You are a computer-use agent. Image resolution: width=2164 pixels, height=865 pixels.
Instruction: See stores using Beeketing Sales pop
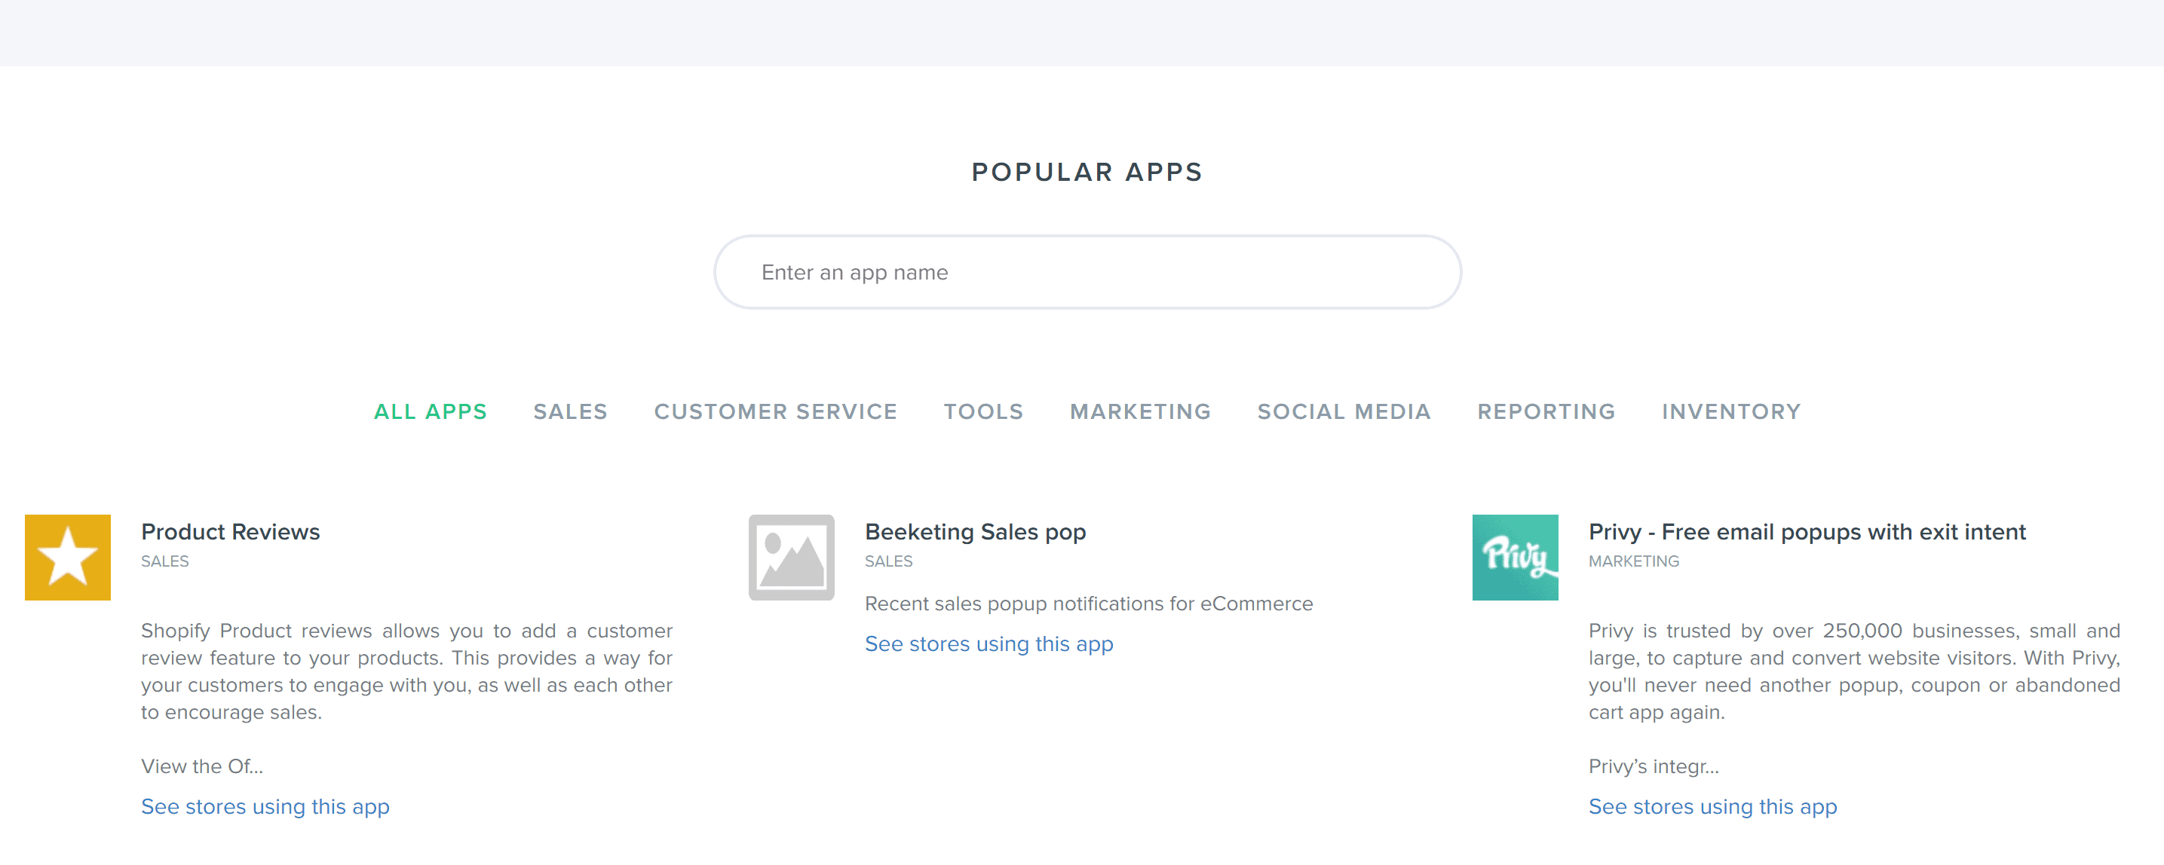click(x=989, y=643)
